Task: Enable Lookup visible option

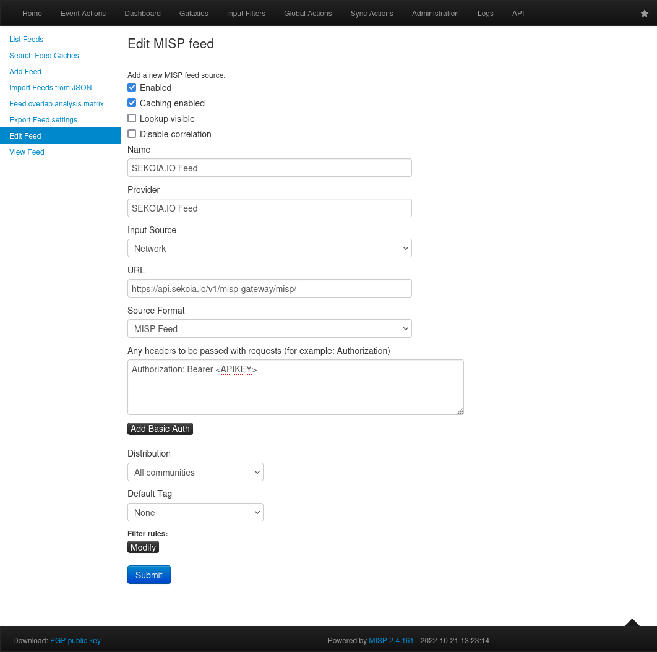Action: (132, 118)
